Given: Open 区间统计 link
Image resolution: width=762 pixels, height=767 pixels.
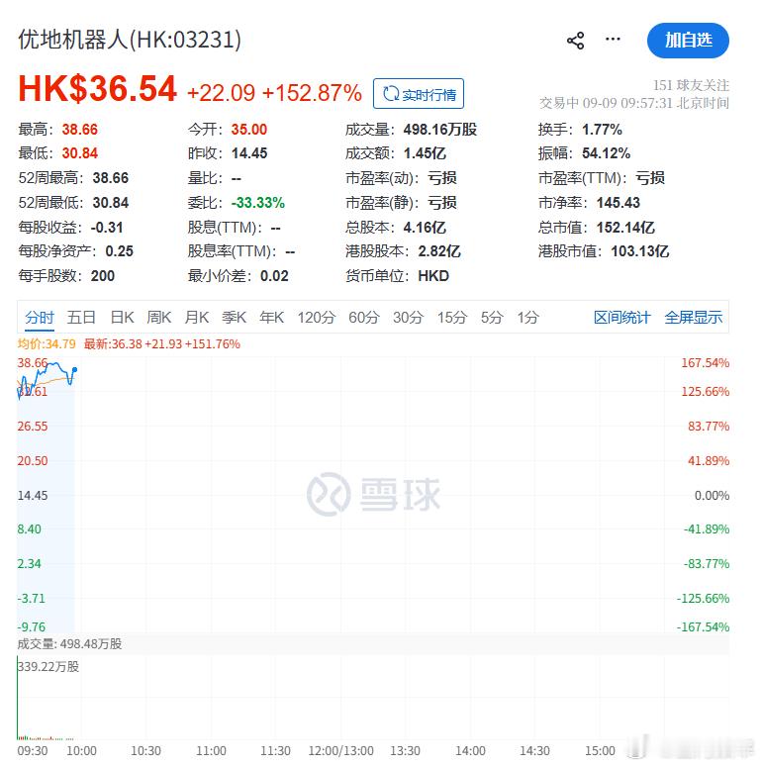Looking at the screenshot, I should [x=621, y=318].
